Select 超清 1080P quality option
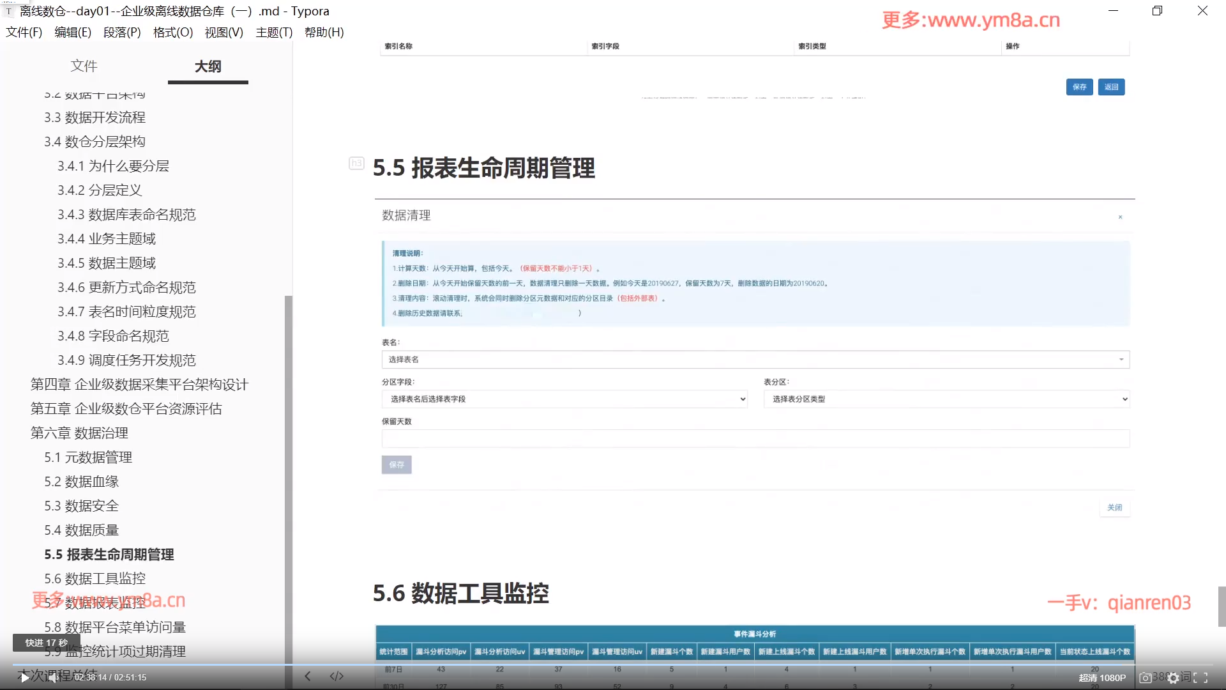 [x=1102, y=678]
